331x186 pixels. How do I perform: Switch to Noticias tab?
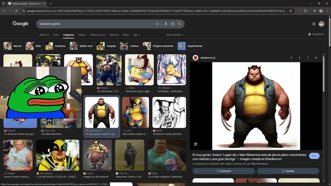coord(114,35)
